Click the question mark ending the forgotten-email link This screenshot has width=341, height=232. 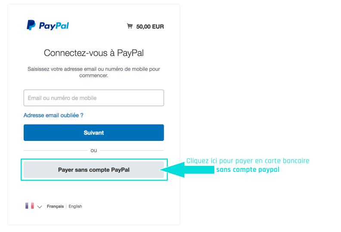82,115
